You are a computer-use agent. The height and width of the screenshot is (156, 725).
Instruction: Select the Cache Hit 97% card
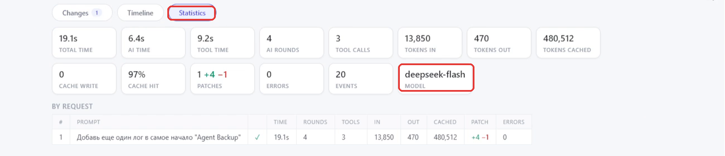click(153, 79)
